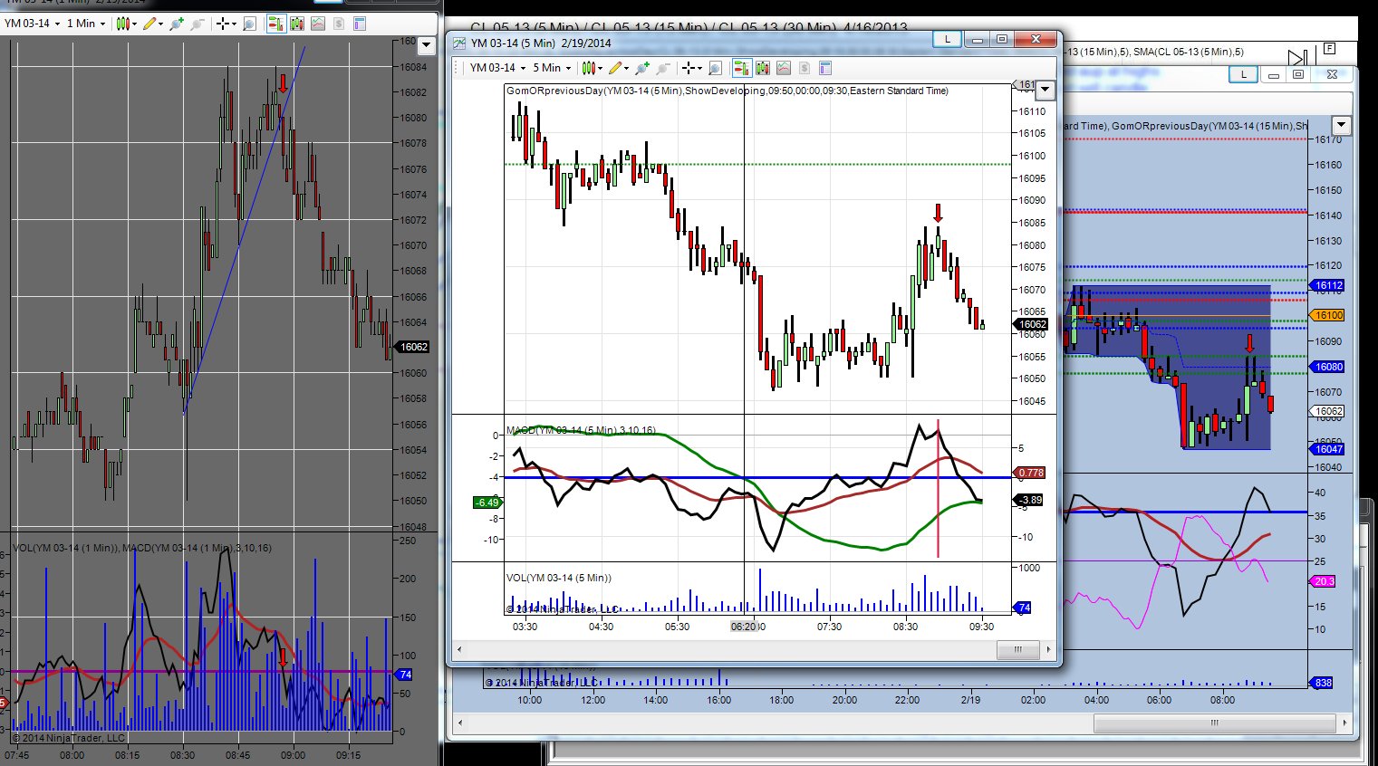Click the magnifier zoom frame icon in 1 Min chart
The image size is (1378, 766).
[249, 24]
